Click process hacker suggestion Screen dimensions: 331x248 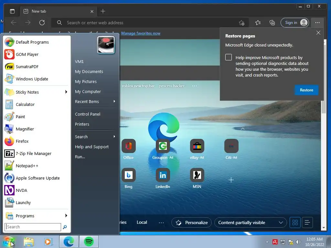tap(172, 86)
